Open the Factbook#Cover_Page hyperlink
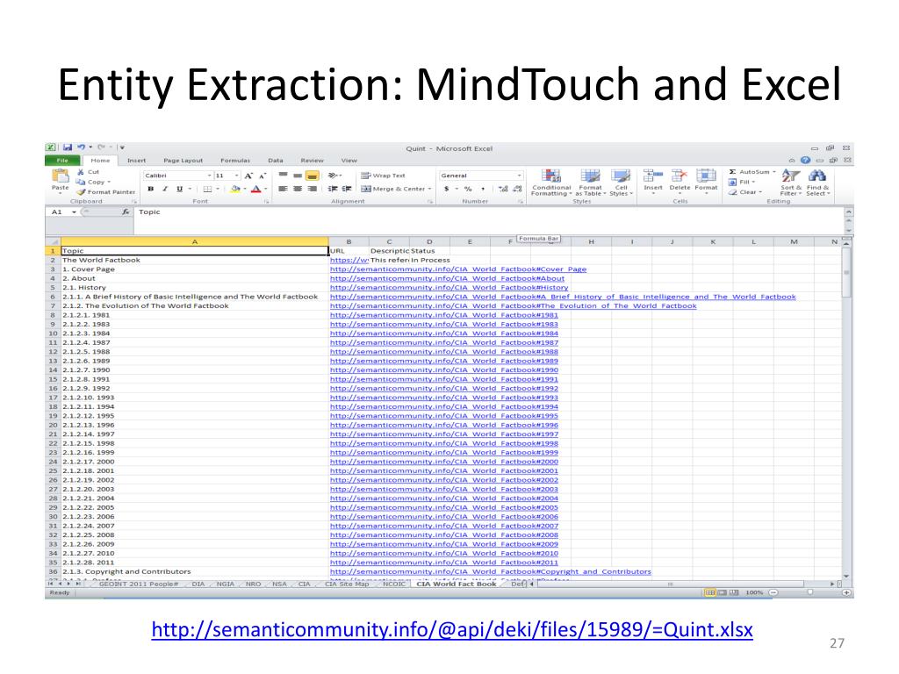 click(x=458, y=269)
